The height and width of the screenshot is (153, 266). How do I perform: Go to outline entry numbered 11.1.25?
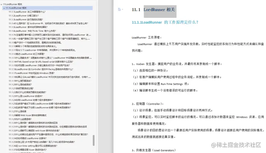tap(40, 104)
